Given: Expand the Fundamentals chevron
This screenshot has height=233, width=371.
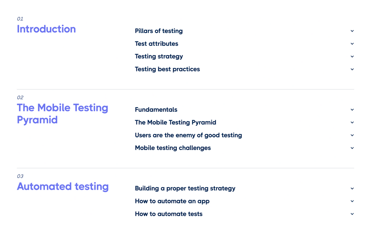Looking at the screenshot, I should [x=352, y=110].
